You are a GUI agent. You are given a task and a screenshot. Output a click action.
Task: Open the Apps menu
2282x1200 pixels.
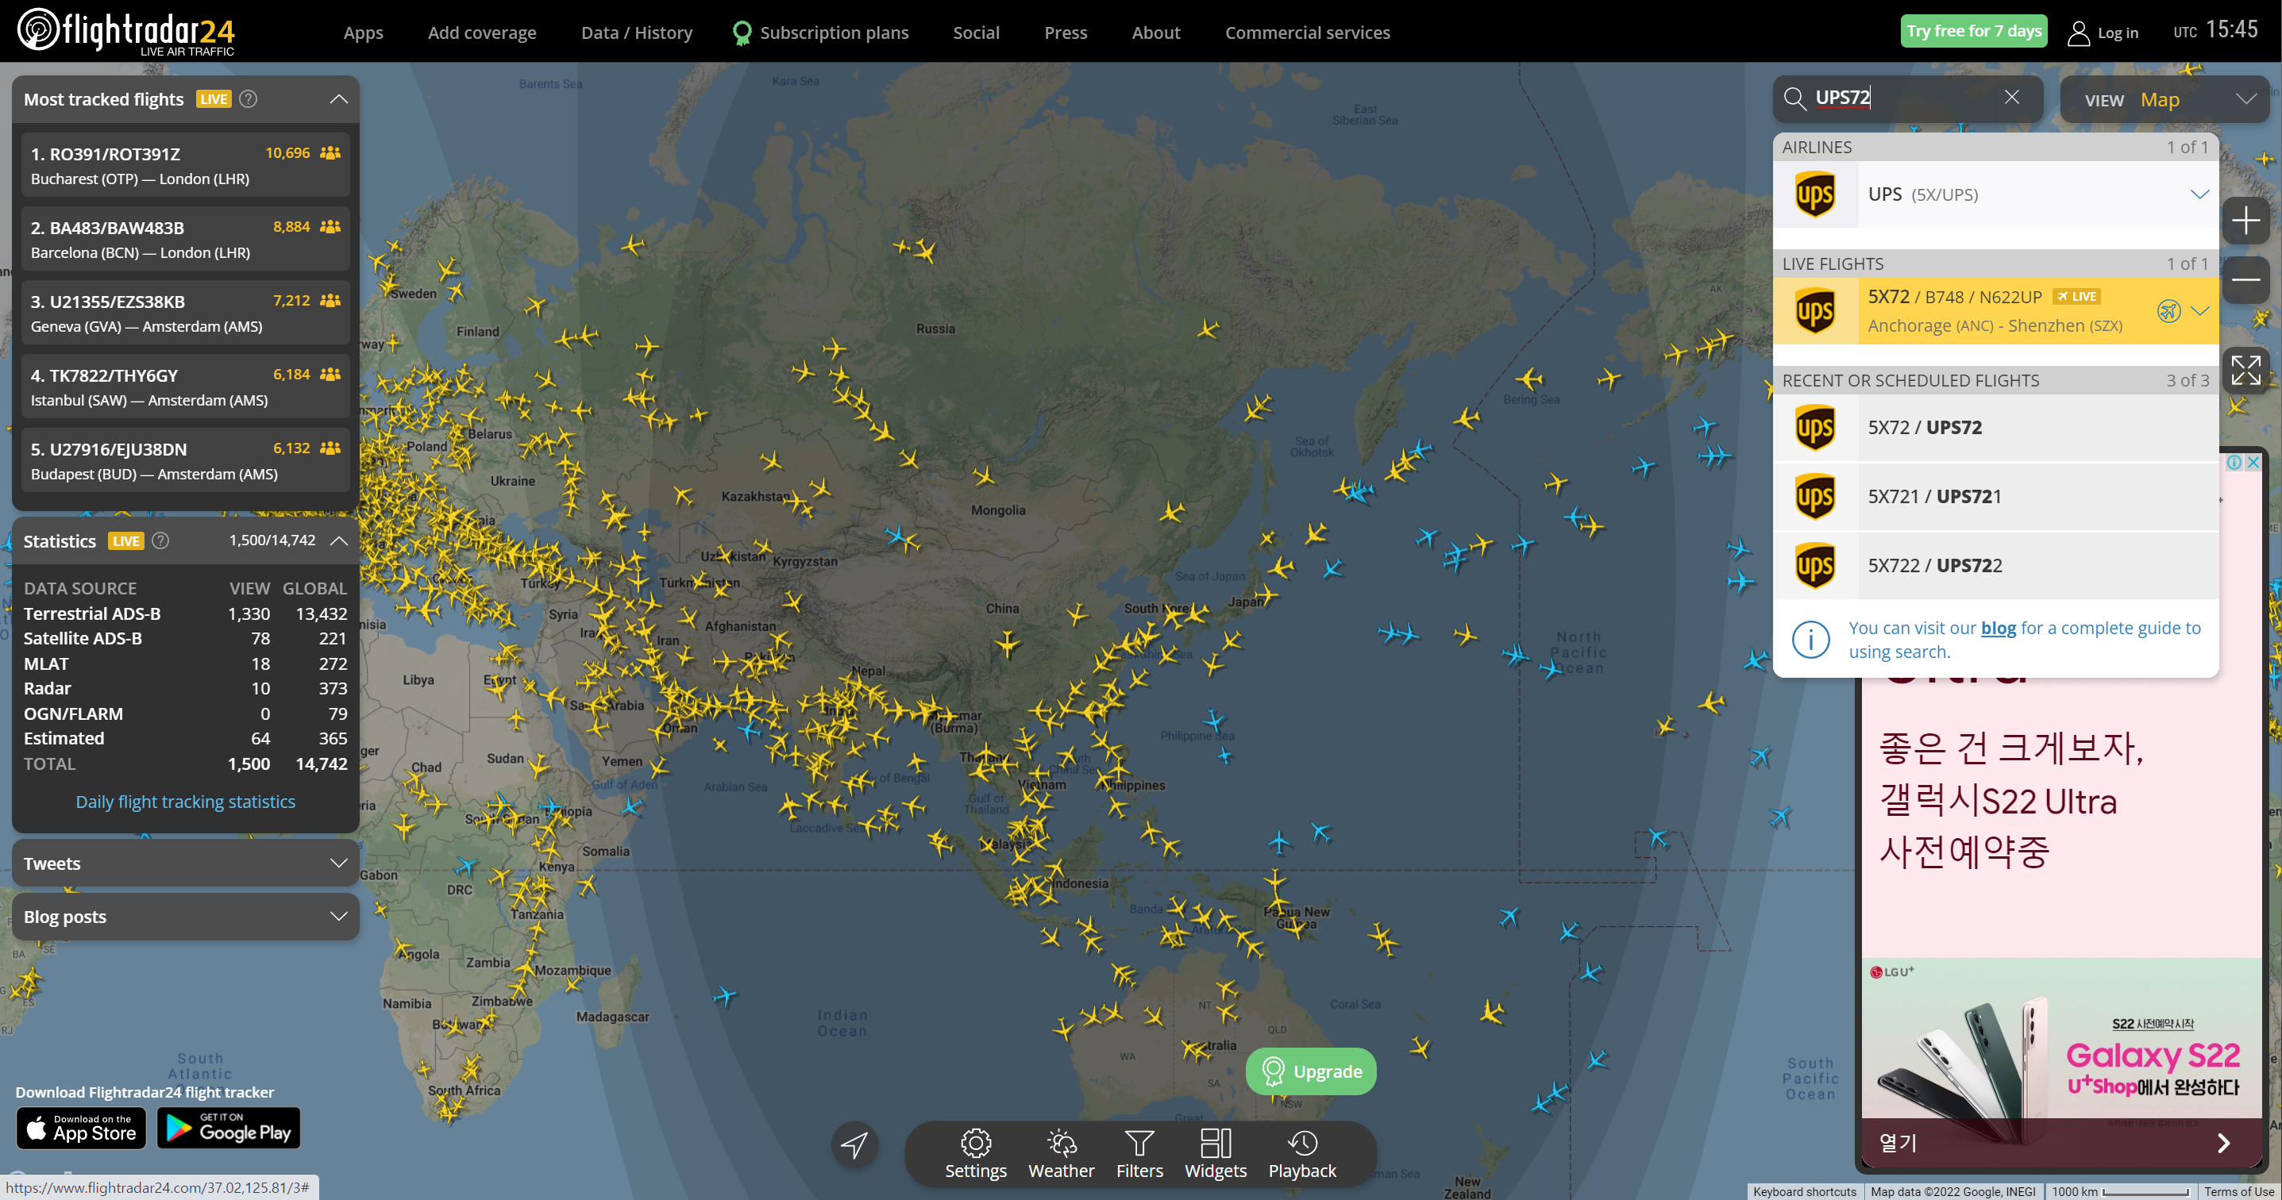(x=363, y=33)
